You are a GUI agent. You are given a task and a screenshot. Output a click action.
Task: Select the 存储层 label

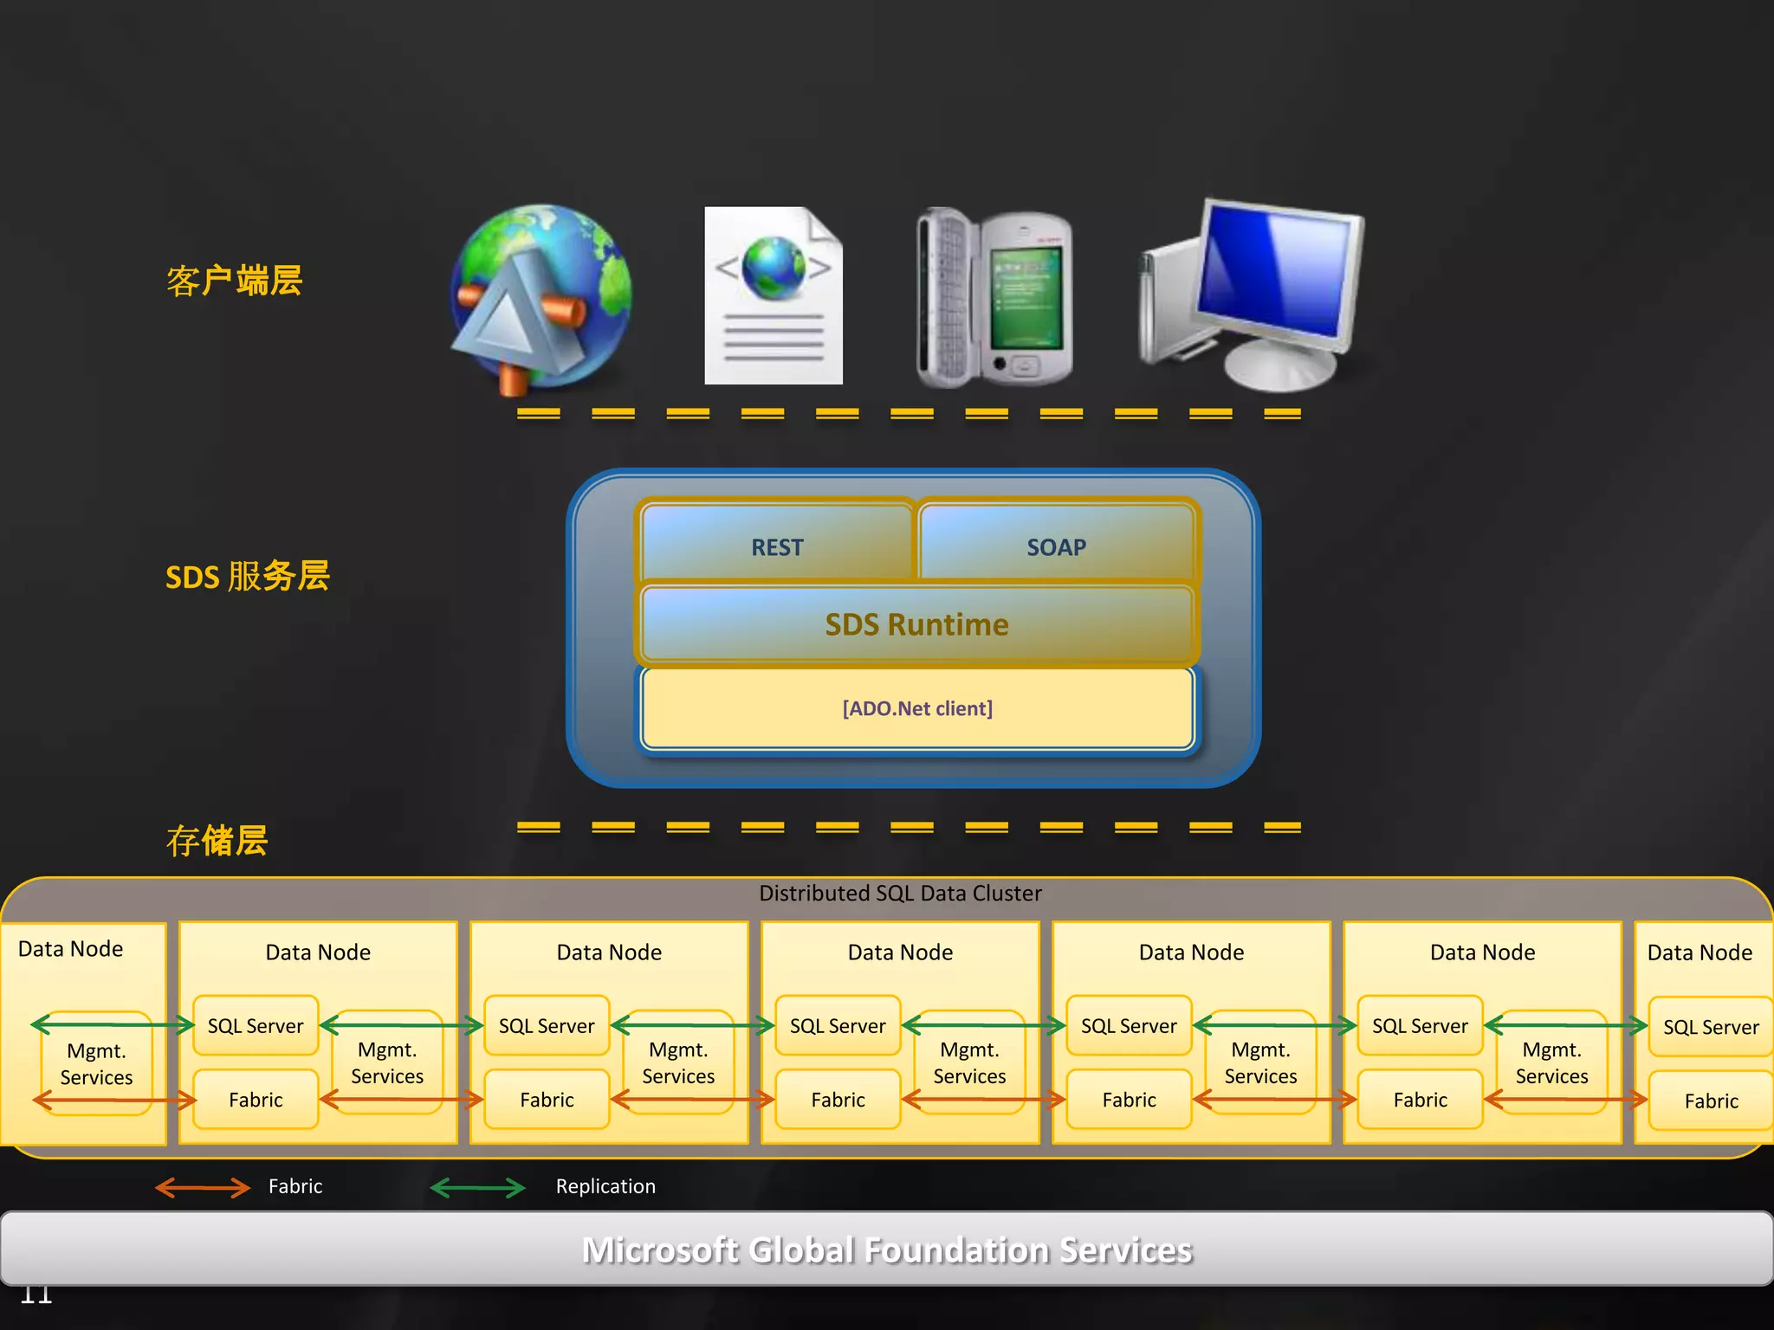tap(217, 841)
